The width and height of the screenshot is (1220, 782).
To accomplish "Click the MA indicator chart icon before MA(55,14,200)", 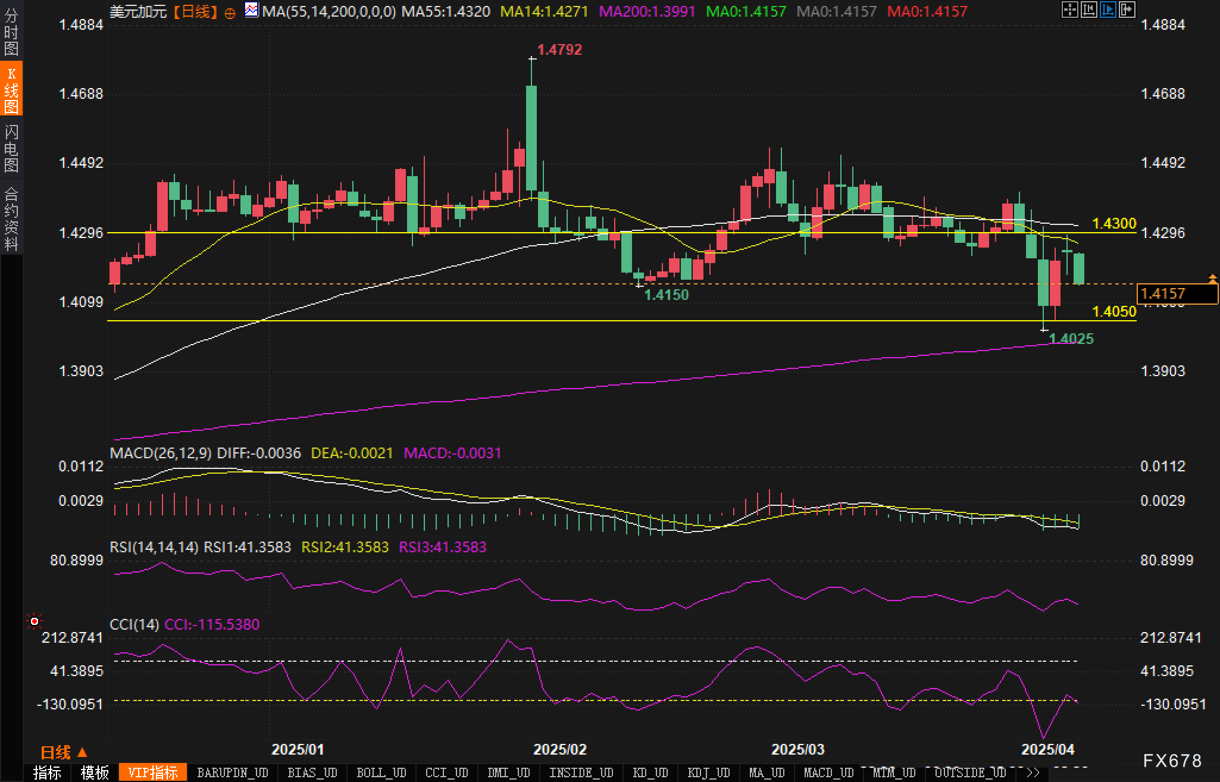I will point(252,10).
